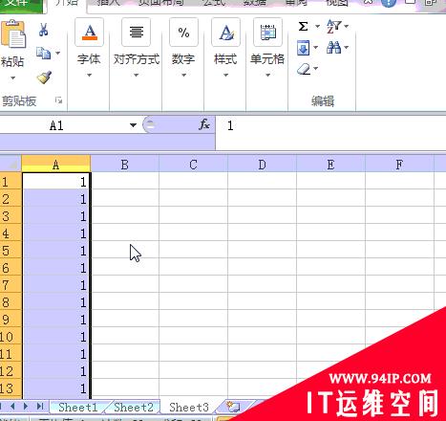The height and width of the screenshot is (421, 446).
Task: Select column F header
Action: tap(399, 164)
